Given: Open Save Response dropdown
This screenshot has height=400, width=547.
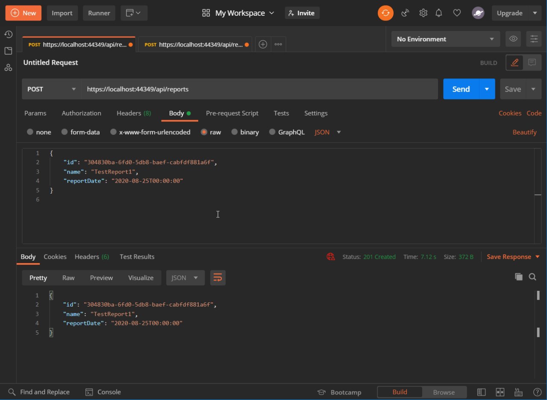Looking at the screenshot, I should (x=513, y=257).
